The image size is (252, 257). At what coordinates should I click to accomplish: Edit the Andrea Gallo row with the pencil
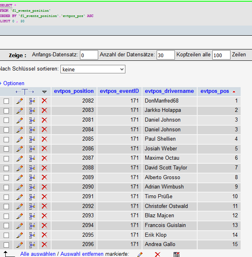19,244
